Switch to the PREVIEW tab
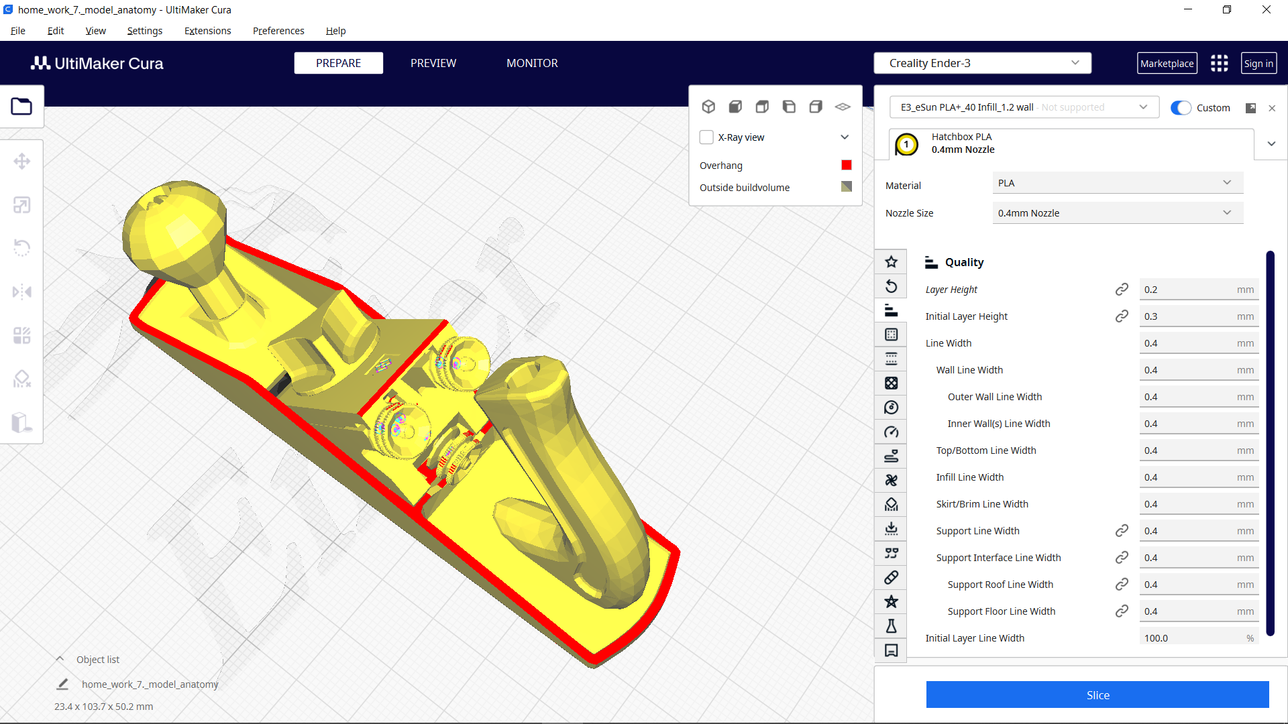 tap(433, 62)
